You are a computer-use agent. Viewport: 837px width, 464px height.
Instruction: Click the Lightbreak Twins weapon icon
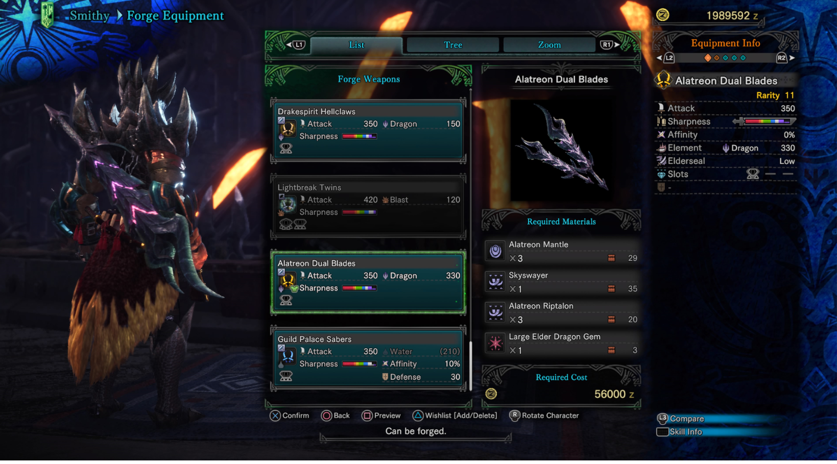point(287,204)
